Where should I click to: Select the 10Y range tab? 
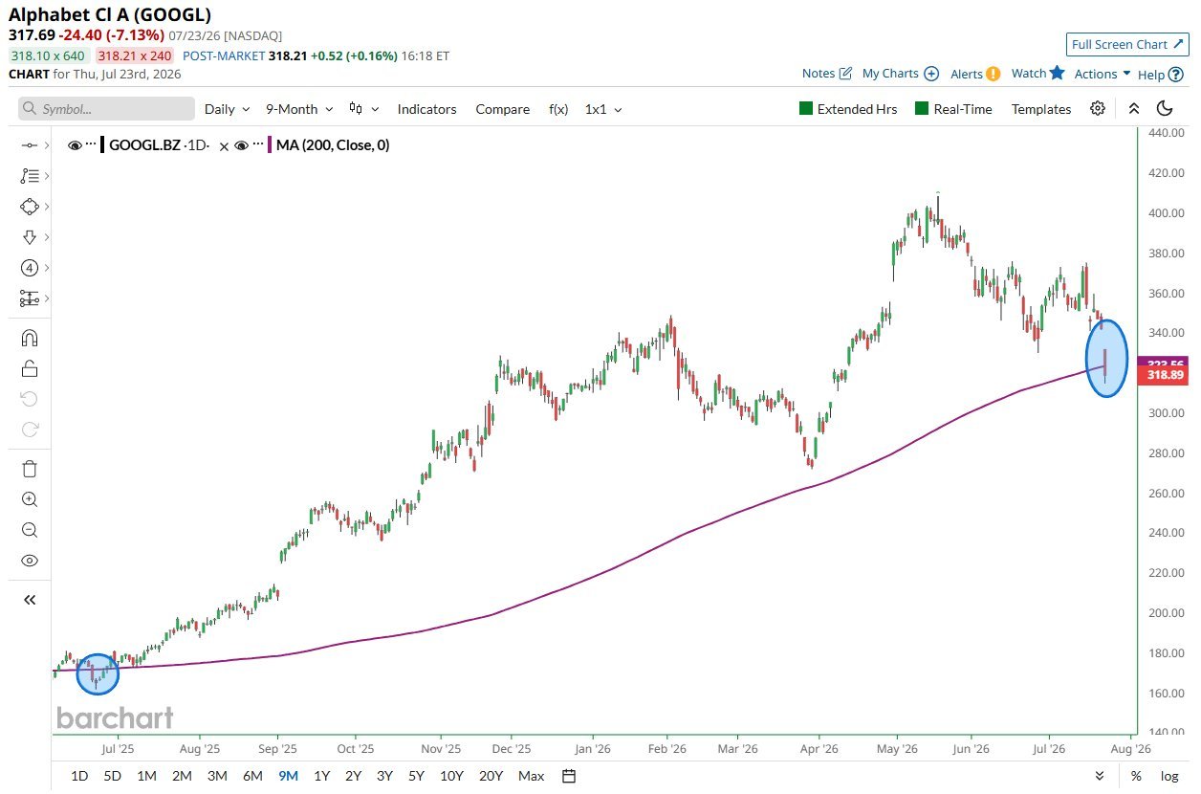point(451,776)
